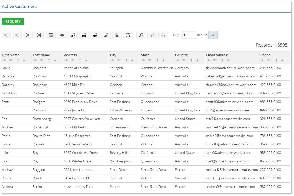Export the customer list as PDF
The image size is (294, 196).
95,35
